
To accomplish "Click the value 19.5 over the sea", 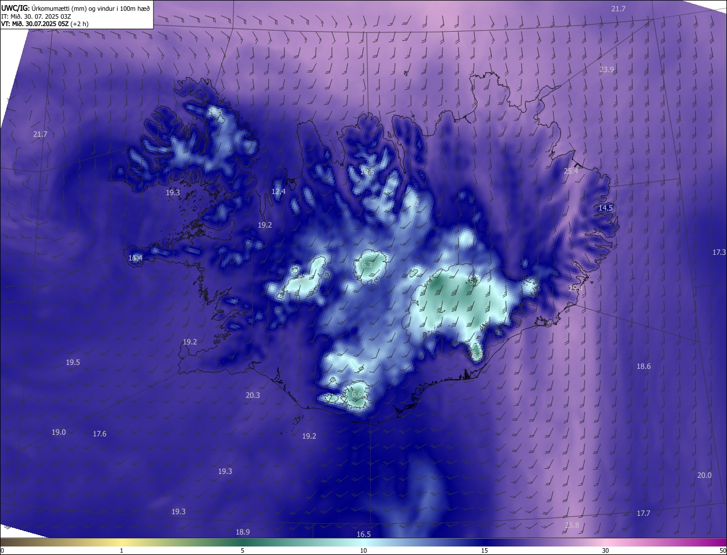I will pos(73,362).
